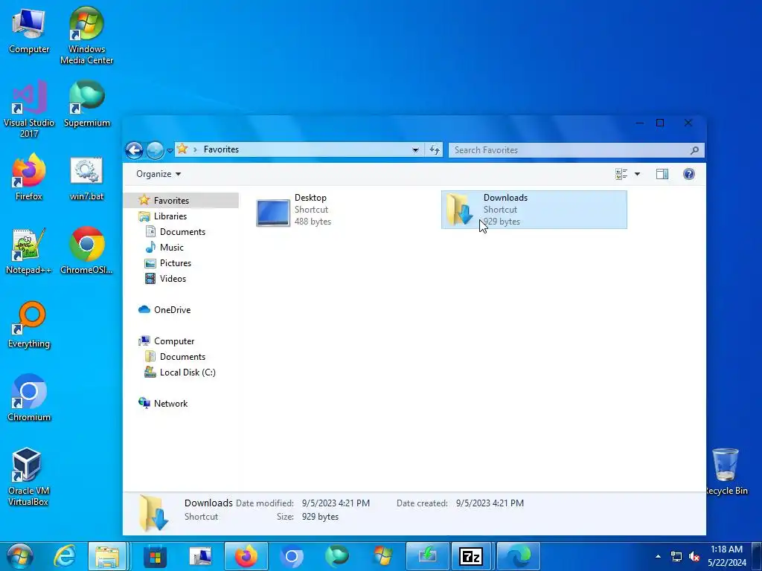The width and height of the screenshot is (762, 571).
Task: Open 7-Zip from the taskbar
Action: click(471, 556)
